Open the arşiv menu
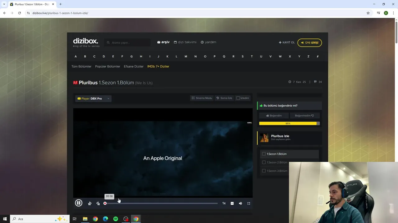The height and width of the screenshot is (223, 398). pyautogui.click(x=164, y=42)
